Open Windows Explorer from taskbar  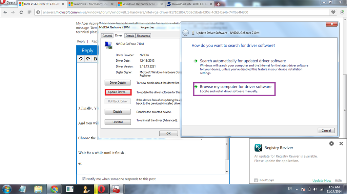[38, 189]
